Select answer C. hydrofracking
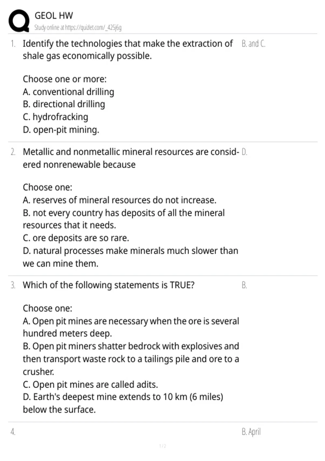 click(x=56, y=117)
